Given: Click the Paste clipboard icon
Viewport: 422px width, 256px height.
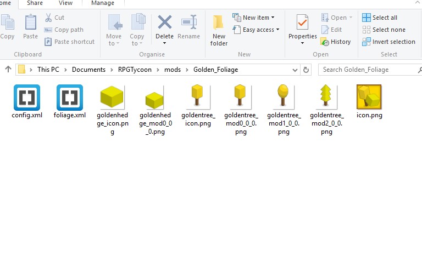Looking at the screenshot, I should pos(30,22).
